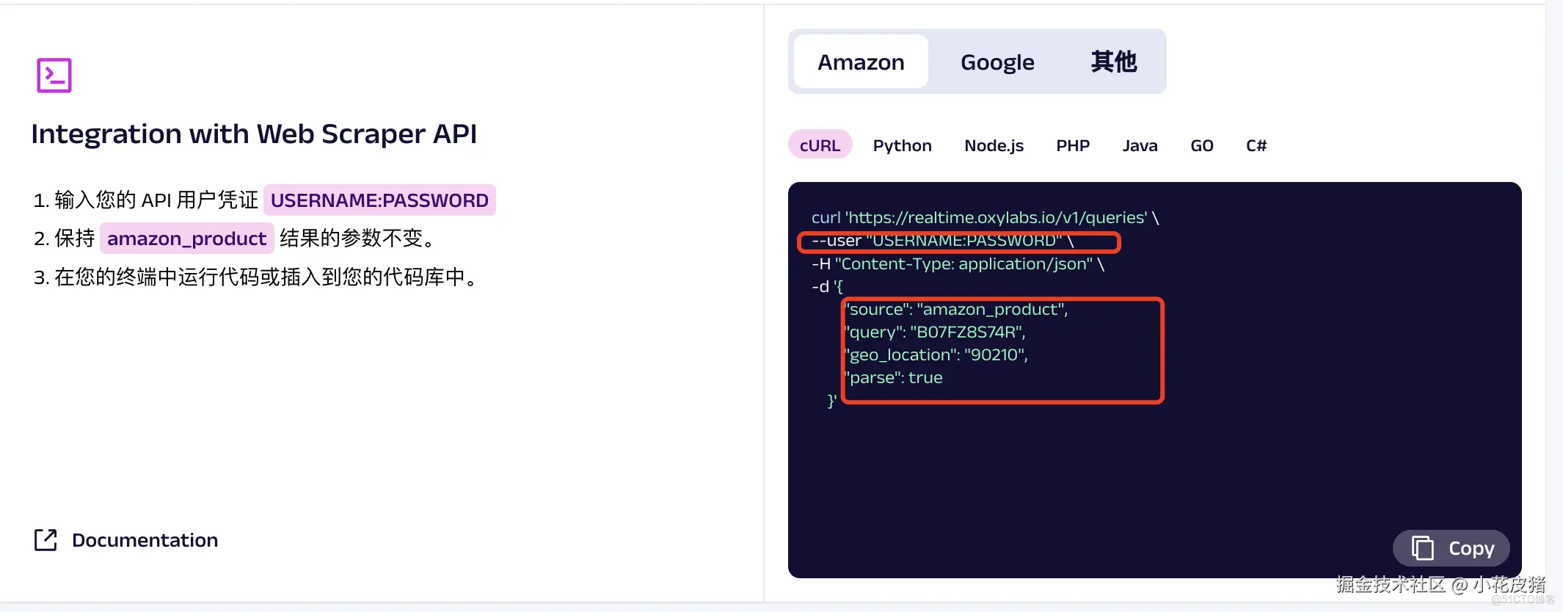Select the cURL language tab
Viewport: 1563px width, 612px height.
coord(820,145)
